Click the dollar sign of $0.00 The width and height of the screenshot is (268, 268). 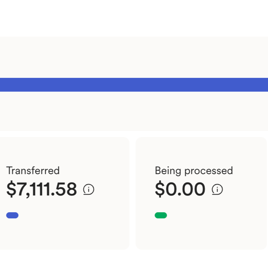(x=160, y=189)
